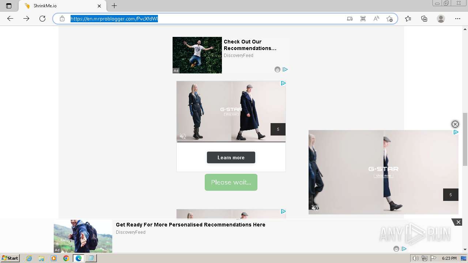
Task: Click the jumping man ad thumbnail
Action: click(197, 55)
